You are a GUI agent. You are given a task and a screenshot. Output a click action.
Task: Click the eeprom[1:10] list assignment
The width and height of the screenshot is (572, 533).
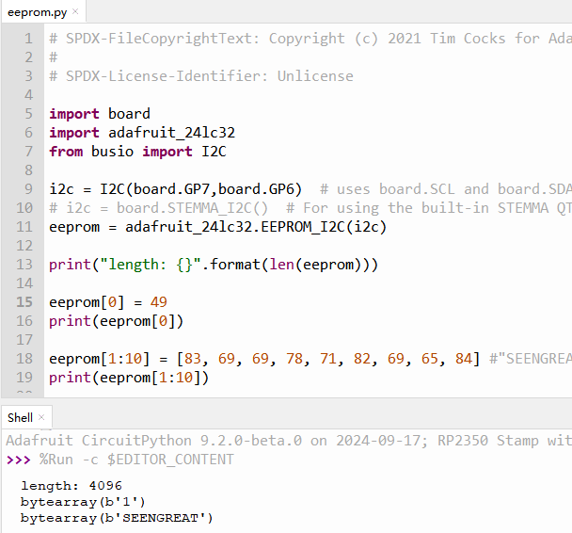coord(264,359)
